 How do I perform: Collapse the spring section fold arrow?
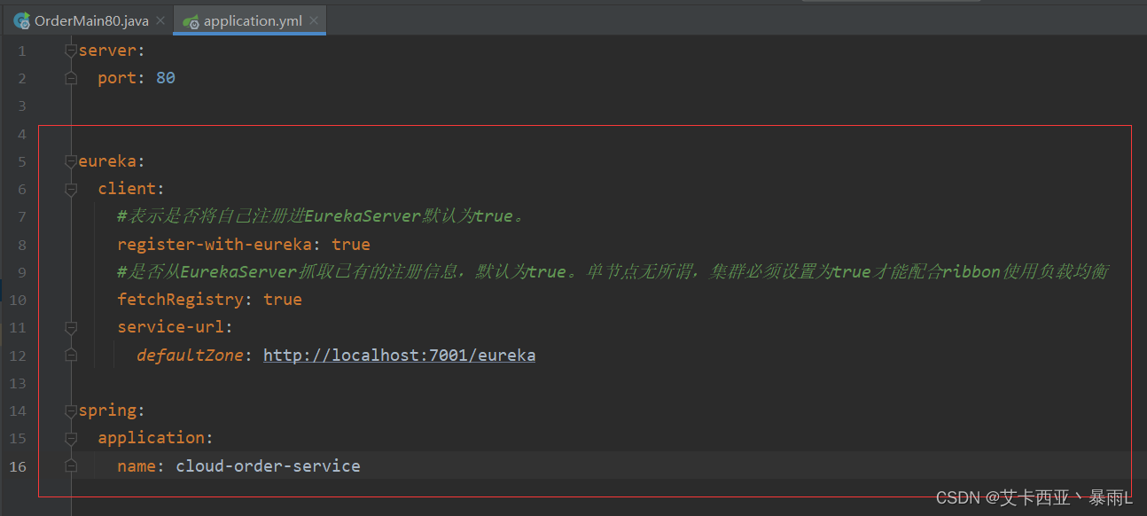[70, 410]
